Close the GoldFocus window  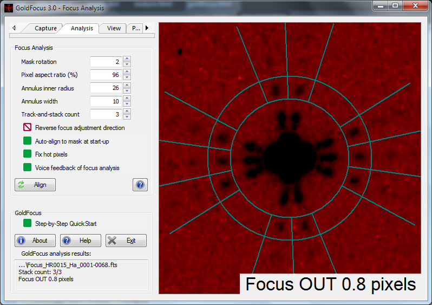(415, 5)
